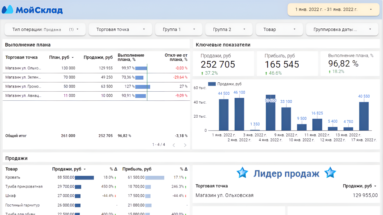Go to next page of plan table

coord(185,145)
